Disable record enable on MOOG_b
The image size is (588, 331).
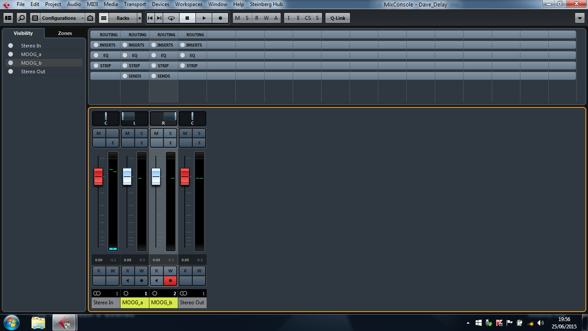[x=170, y=281]
